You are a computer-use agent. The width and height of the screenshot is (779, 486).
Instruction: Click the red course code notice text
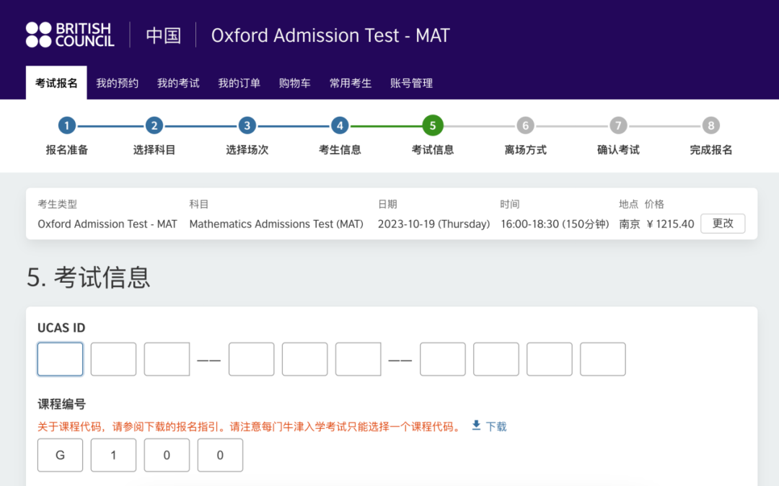coord(250,426)
